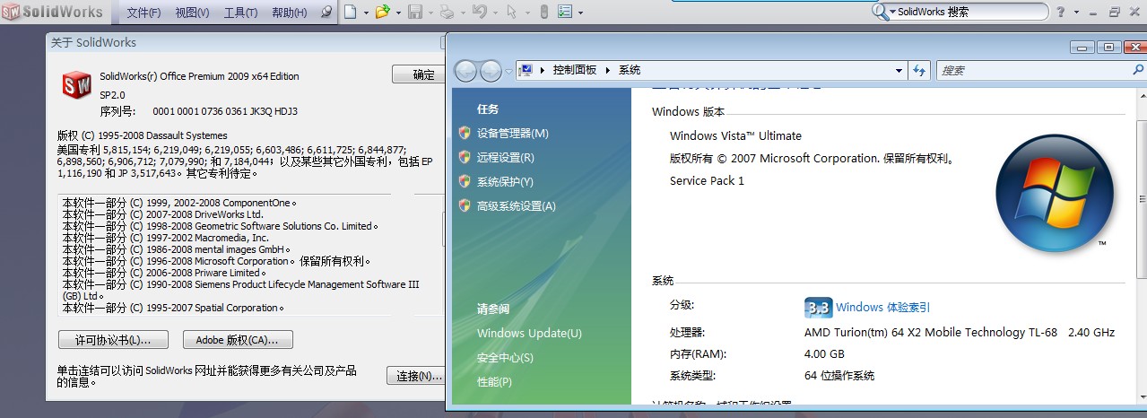Expand the New document dropdown arrow
1147x418 pixels.
pyautogui.click(x=365, y=13)
